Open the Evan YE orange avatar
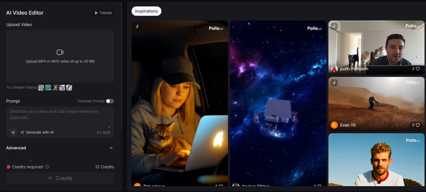 (x=334, y=125)
